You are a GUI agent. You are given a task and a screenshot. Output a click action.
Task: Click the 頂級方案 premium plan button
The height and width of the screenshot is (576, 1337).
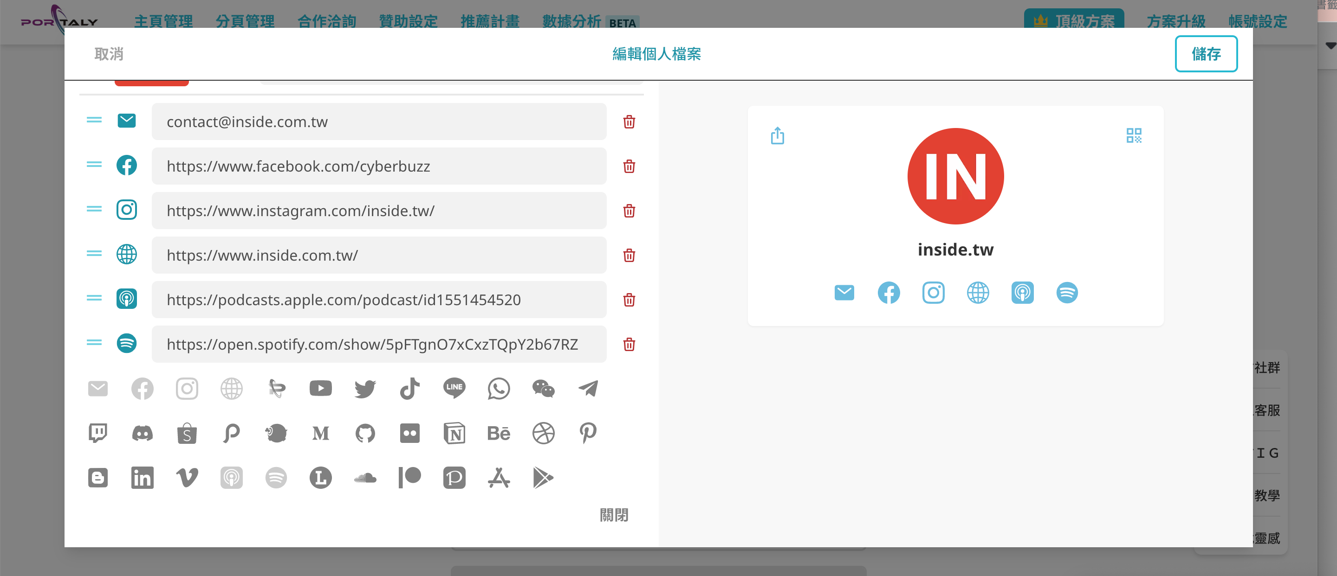[1074, 19]
